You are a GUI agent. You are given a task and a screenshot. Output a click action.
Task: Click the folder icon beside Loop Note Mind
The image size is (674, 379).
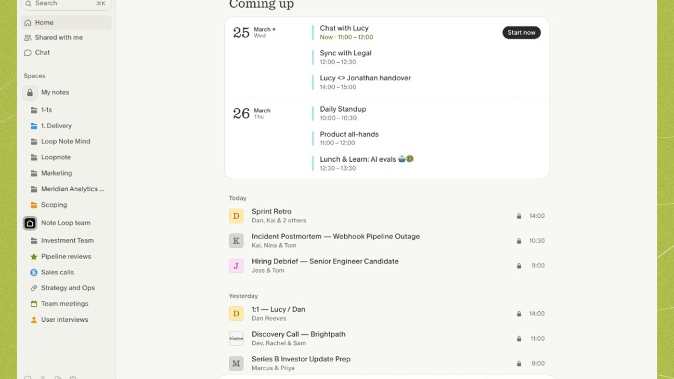34,142
